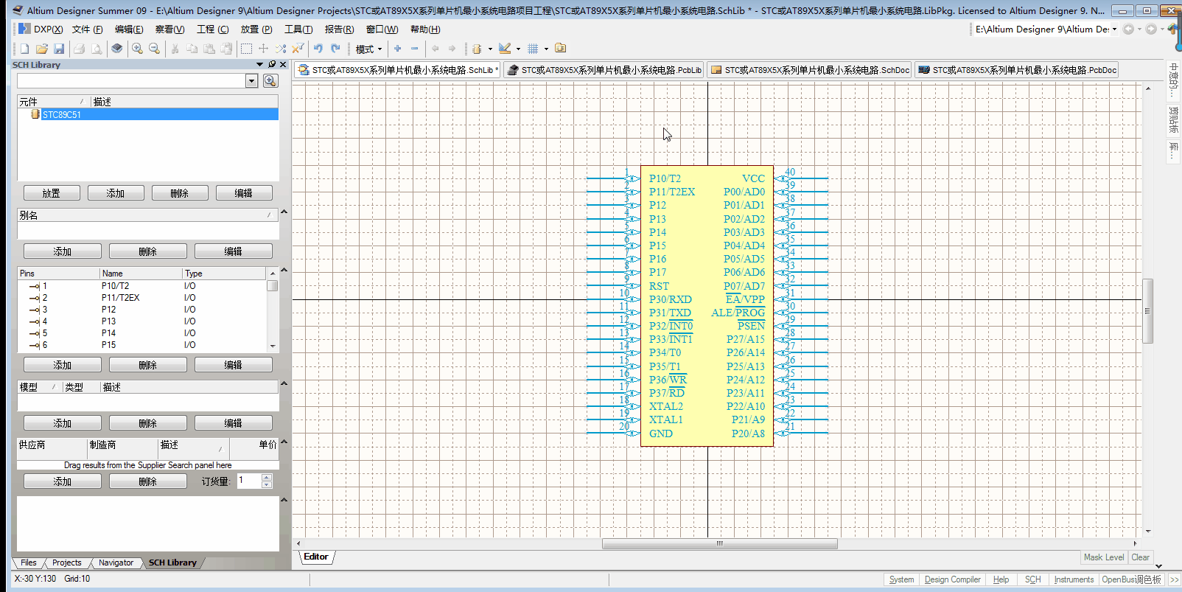Click the Deselect all icon
1182x592 pixels.
[280, 49]
